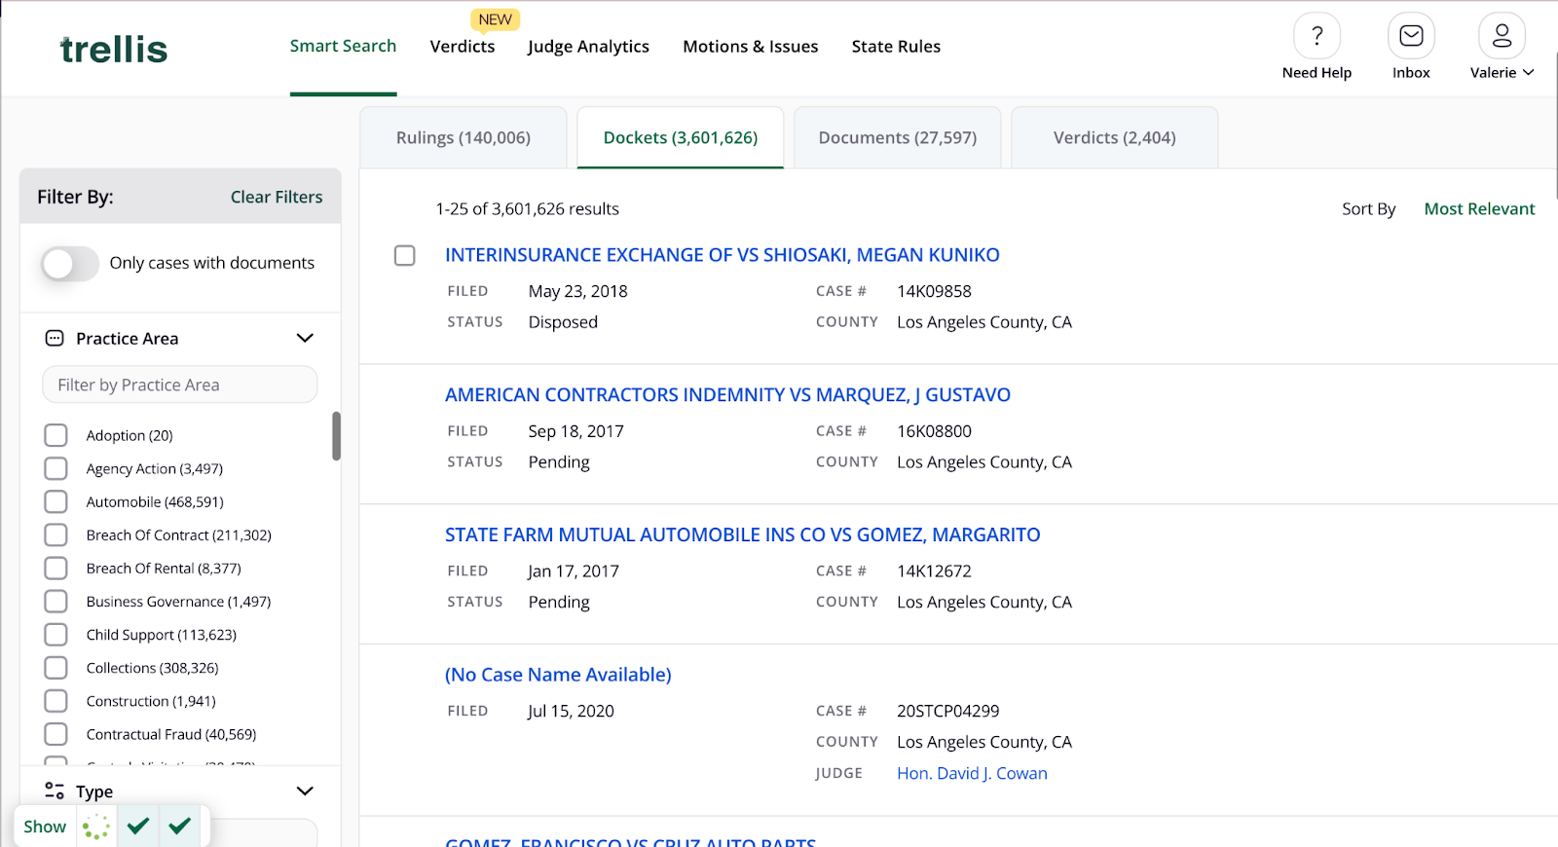Image resolution: width=1558 pixels, height=847 pixels.
Task: Click the Clear Filters link
Action: pos(277,197)
